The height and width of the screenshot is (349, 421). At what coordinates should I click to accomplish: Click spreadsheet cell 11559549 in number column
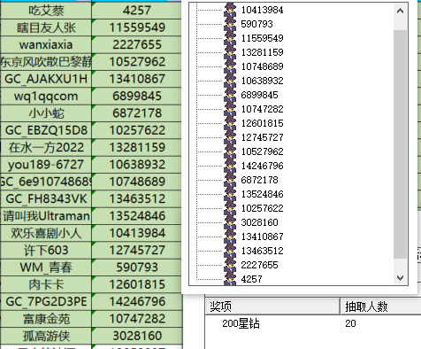137,27
